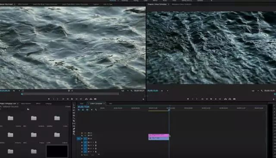Viewport: 276px width, 158px height.
Task: Switch to the Audio Track Mixer tab
Action: [x=75, y=4]
